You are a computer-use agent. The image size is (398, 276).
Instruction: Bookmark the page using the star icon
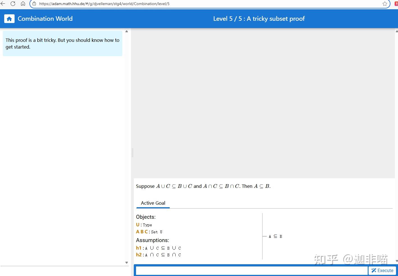[385, 4]
